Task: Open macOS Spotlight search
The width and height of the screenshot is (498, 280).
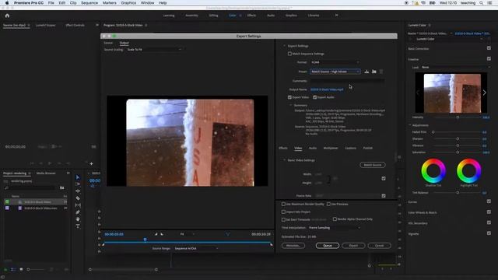Action: pyautogui.click(x=481, y=3)
